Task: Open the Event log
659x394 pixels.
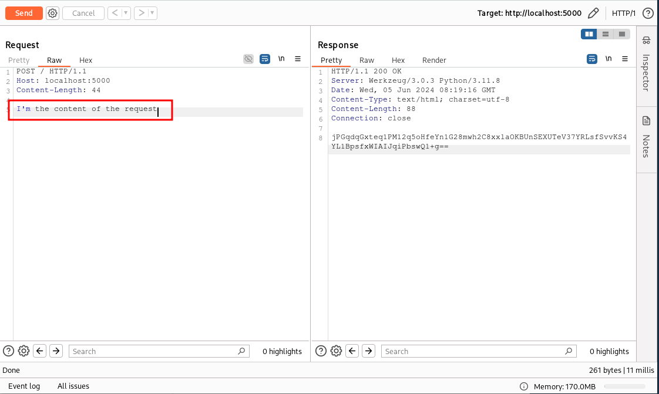Action: [24, 386]
